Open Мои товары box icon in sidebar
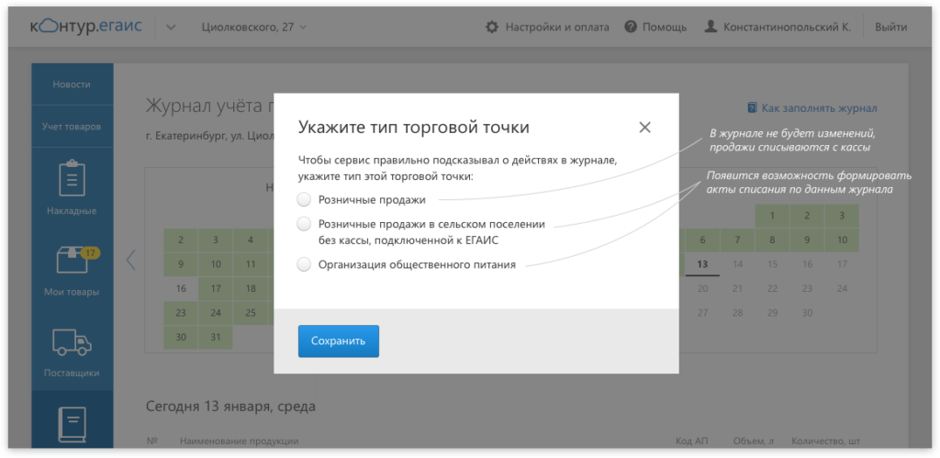940x458 pixels. 72,262
